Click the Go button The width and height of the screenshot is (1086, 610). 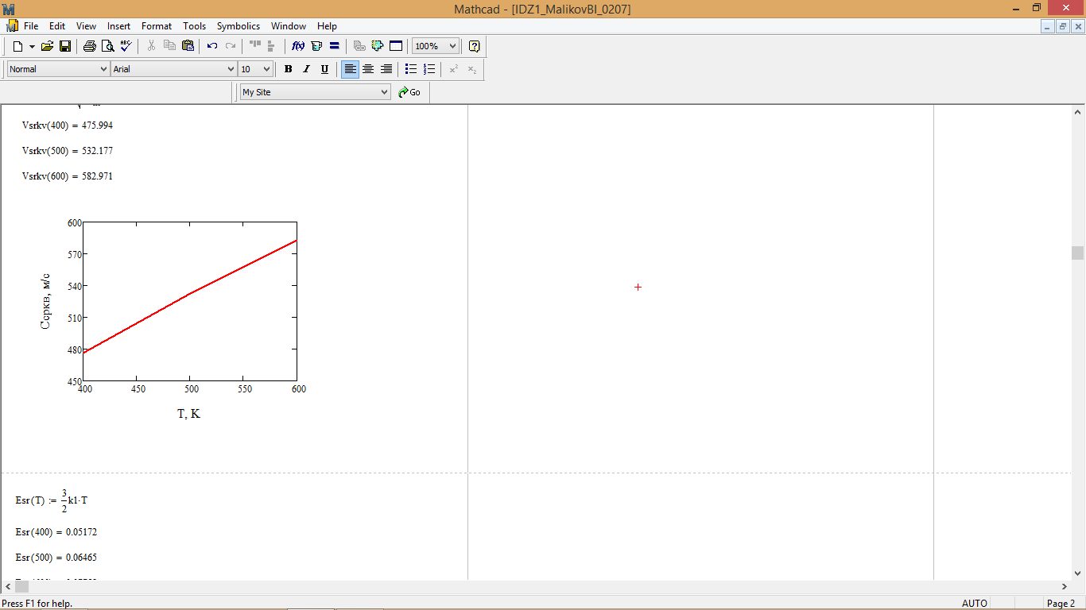(x=409, y=92)
